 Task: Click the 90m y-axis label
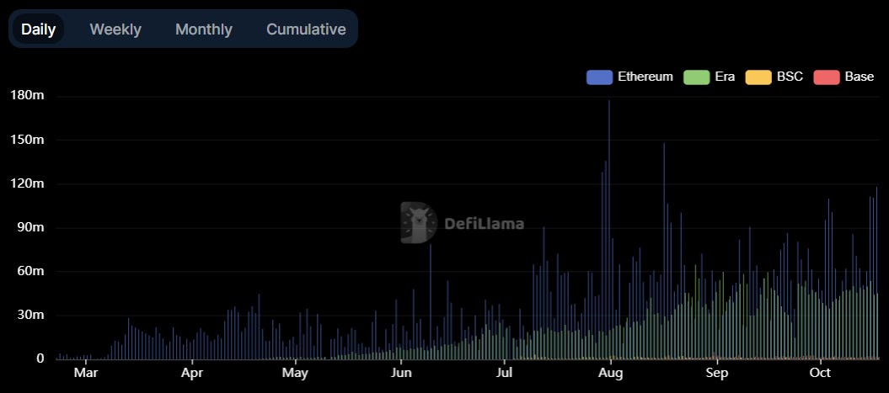pyautogui.click(x=29, y=227)
